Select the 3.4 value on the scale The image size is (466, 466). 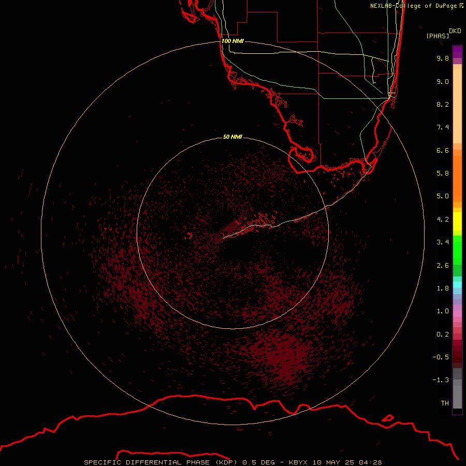(443, 242)
